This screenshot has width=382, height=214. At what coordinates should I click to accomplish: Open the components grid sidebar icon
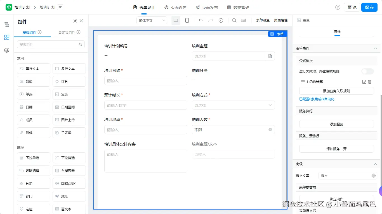pos(7,37)
